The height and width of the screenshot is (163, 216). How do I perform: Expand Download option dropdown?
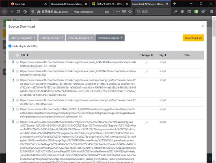(x=110, y=38)
